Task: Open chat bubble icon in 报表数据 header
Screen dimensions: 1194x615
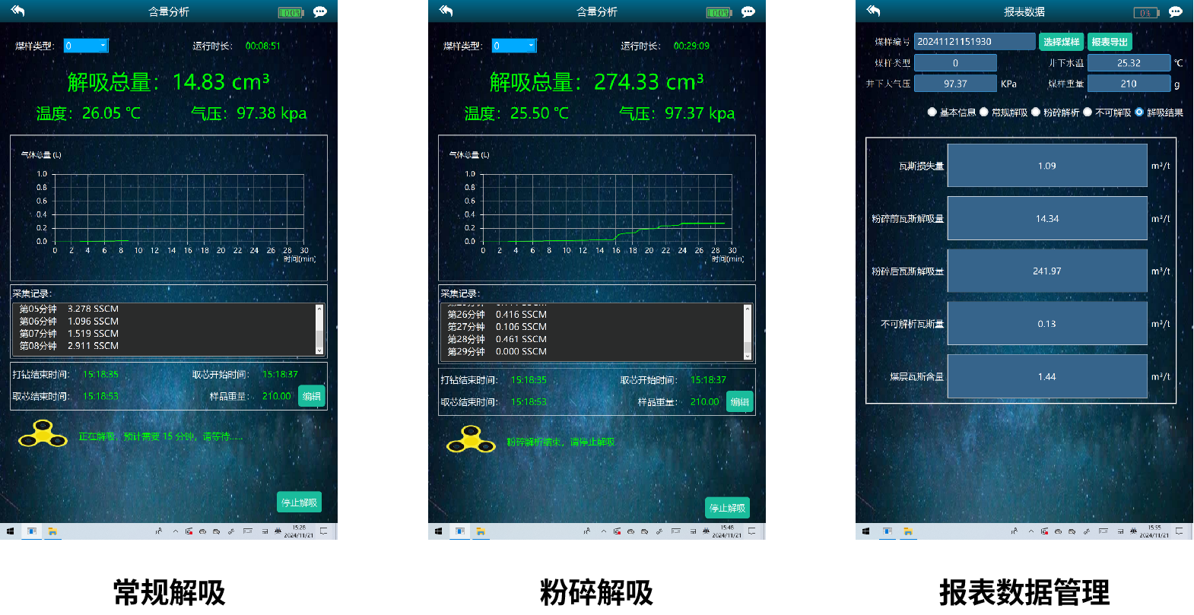Action: click(1175, 12)
